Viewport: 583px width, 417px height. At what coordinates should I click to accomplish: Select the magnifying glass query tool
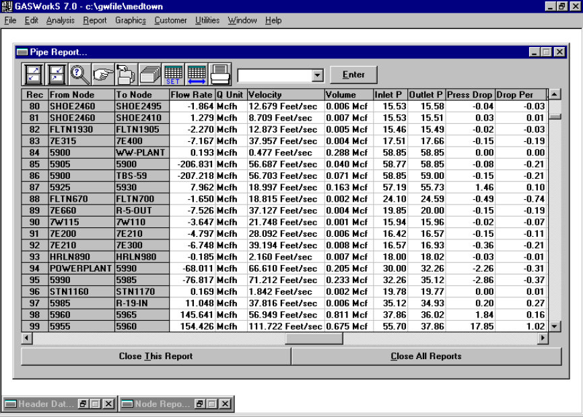point(80,74)
